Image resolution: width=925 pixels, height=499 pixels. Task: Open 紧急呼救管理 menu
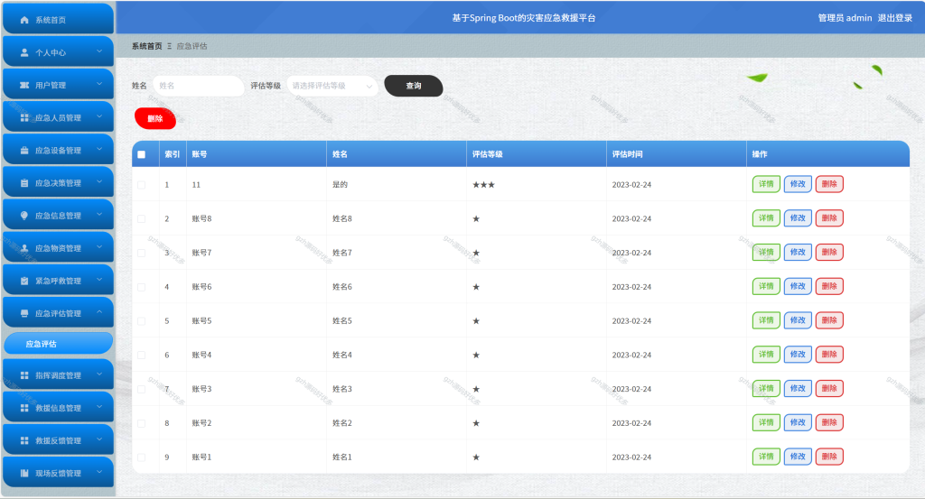click(x=59, y=281)
